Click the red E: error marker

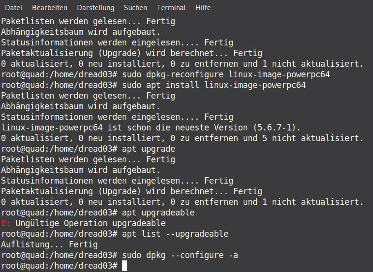[x=6, y=223]
